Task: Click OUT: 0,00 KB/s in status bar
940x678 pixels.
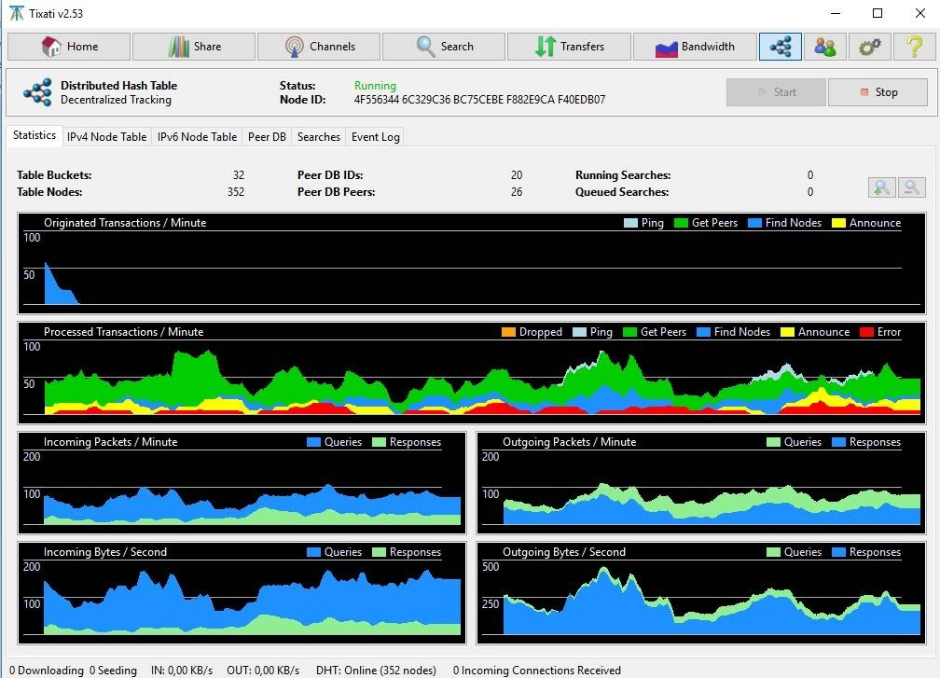Action: coord(263,671)
